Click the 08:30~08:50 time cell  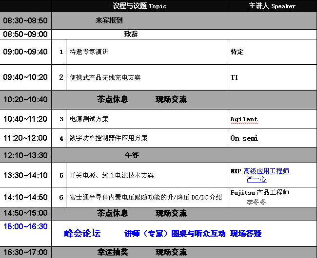pos(25,21)
